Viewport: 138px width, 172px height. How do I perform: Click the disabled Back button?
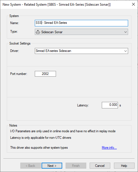tap(31, 166)
